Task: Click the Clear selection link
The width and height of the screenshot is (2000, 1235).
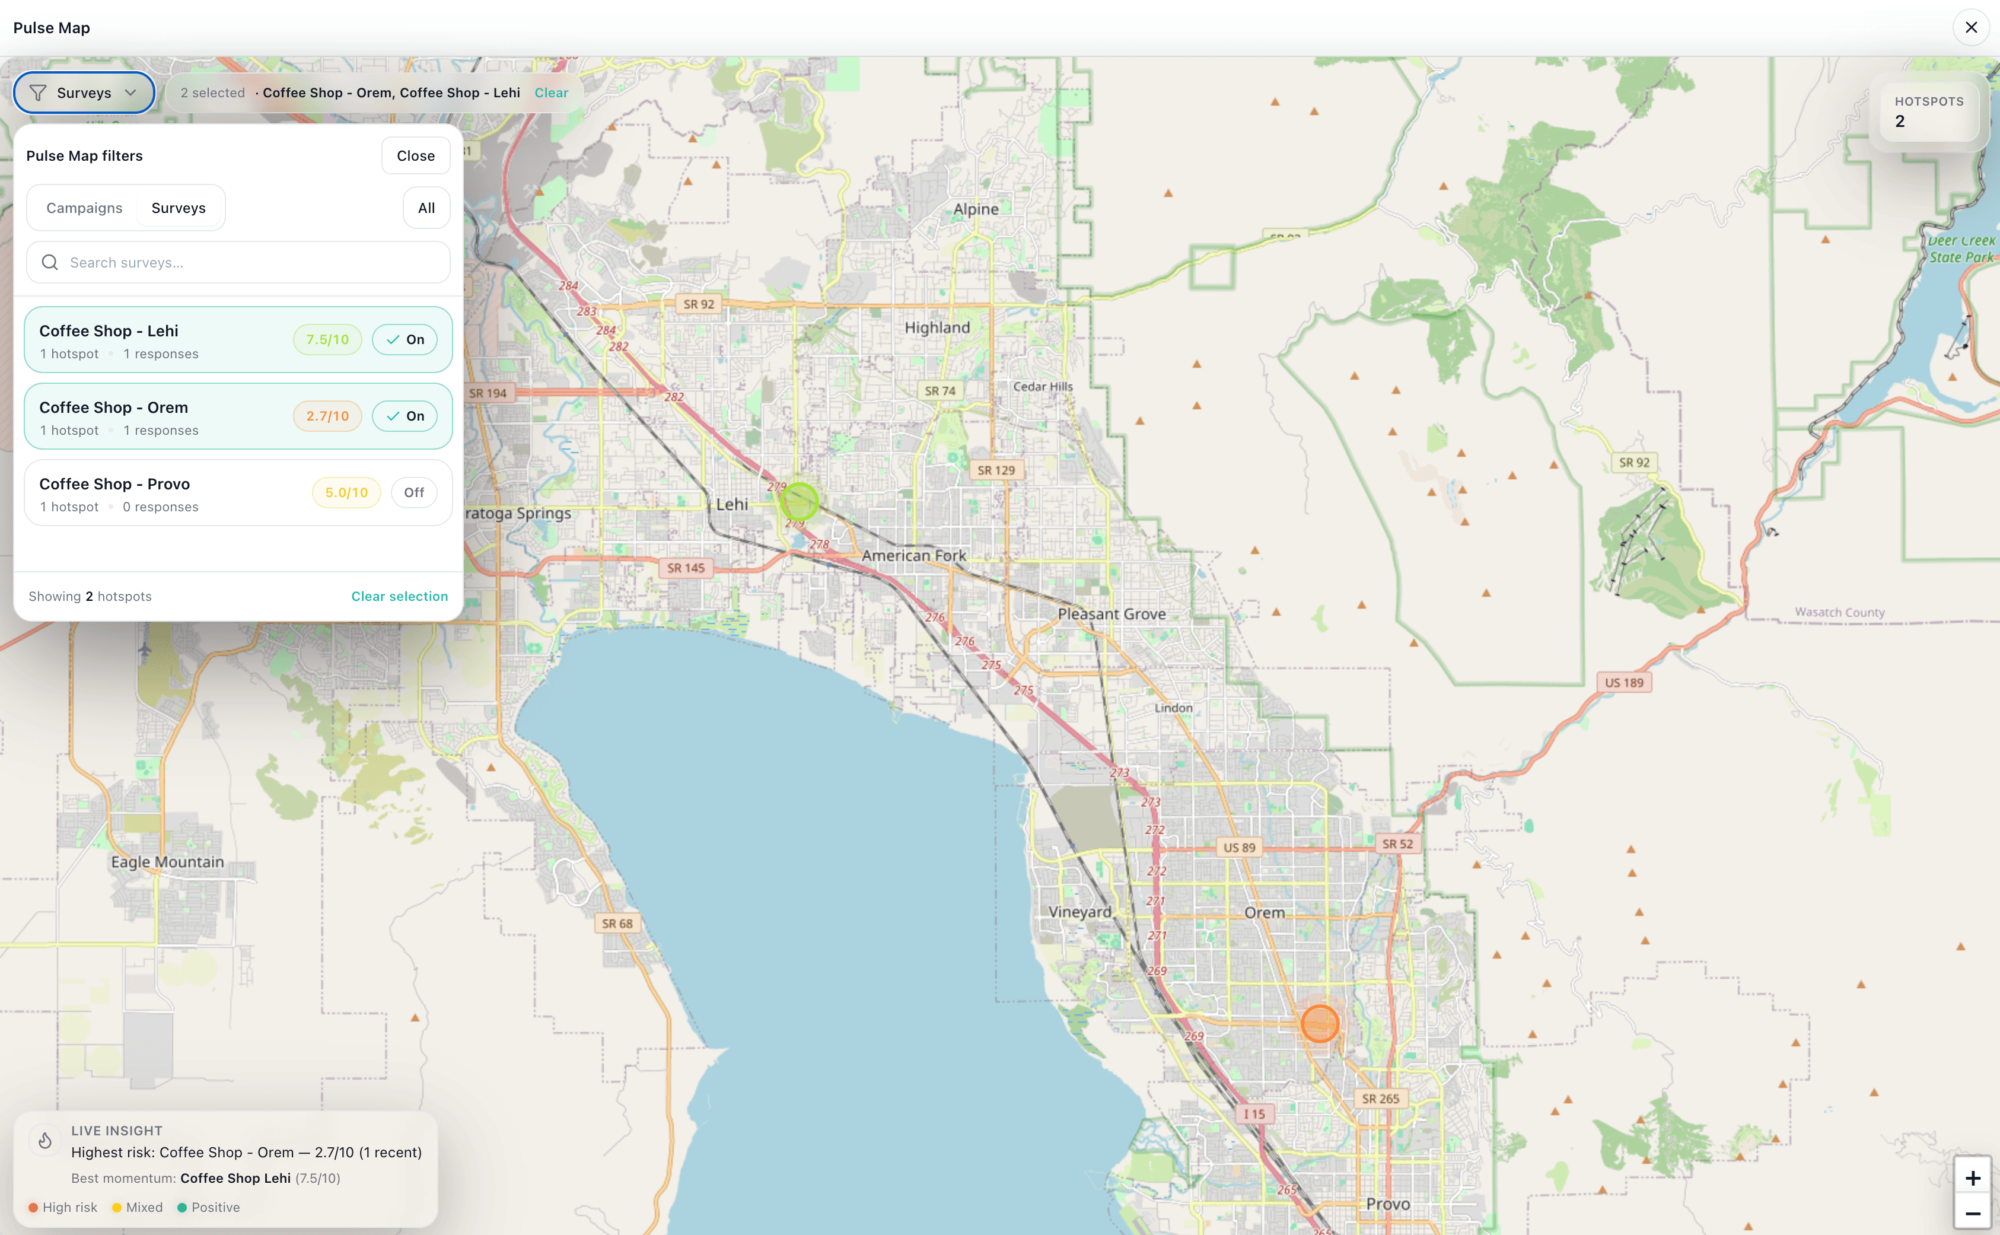Action: [399, 596]
